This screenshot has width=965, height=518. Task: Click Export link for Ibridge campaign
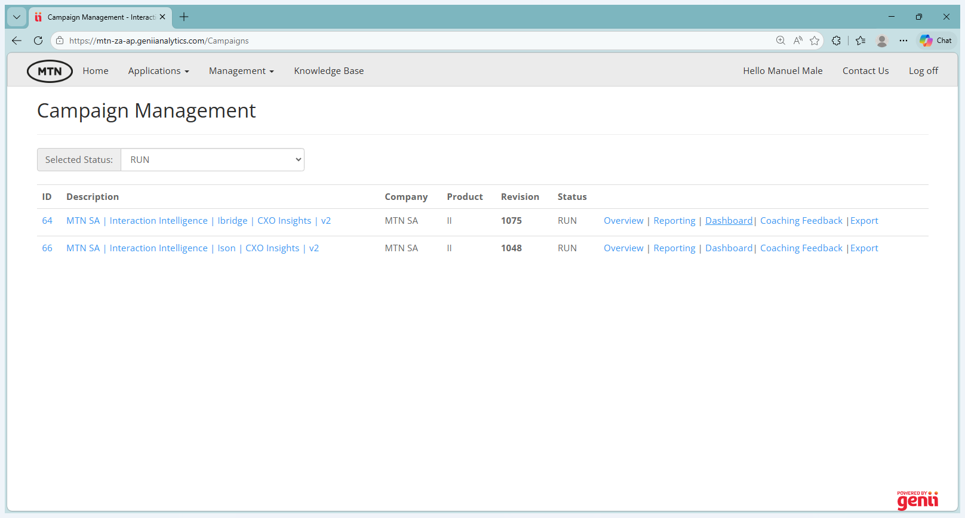pyautogui.click(x=864, y=221)
